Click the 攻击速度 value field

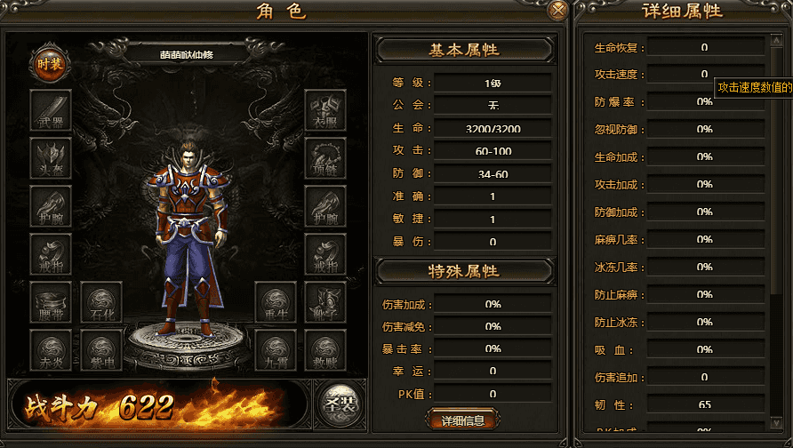click(705, 74)
